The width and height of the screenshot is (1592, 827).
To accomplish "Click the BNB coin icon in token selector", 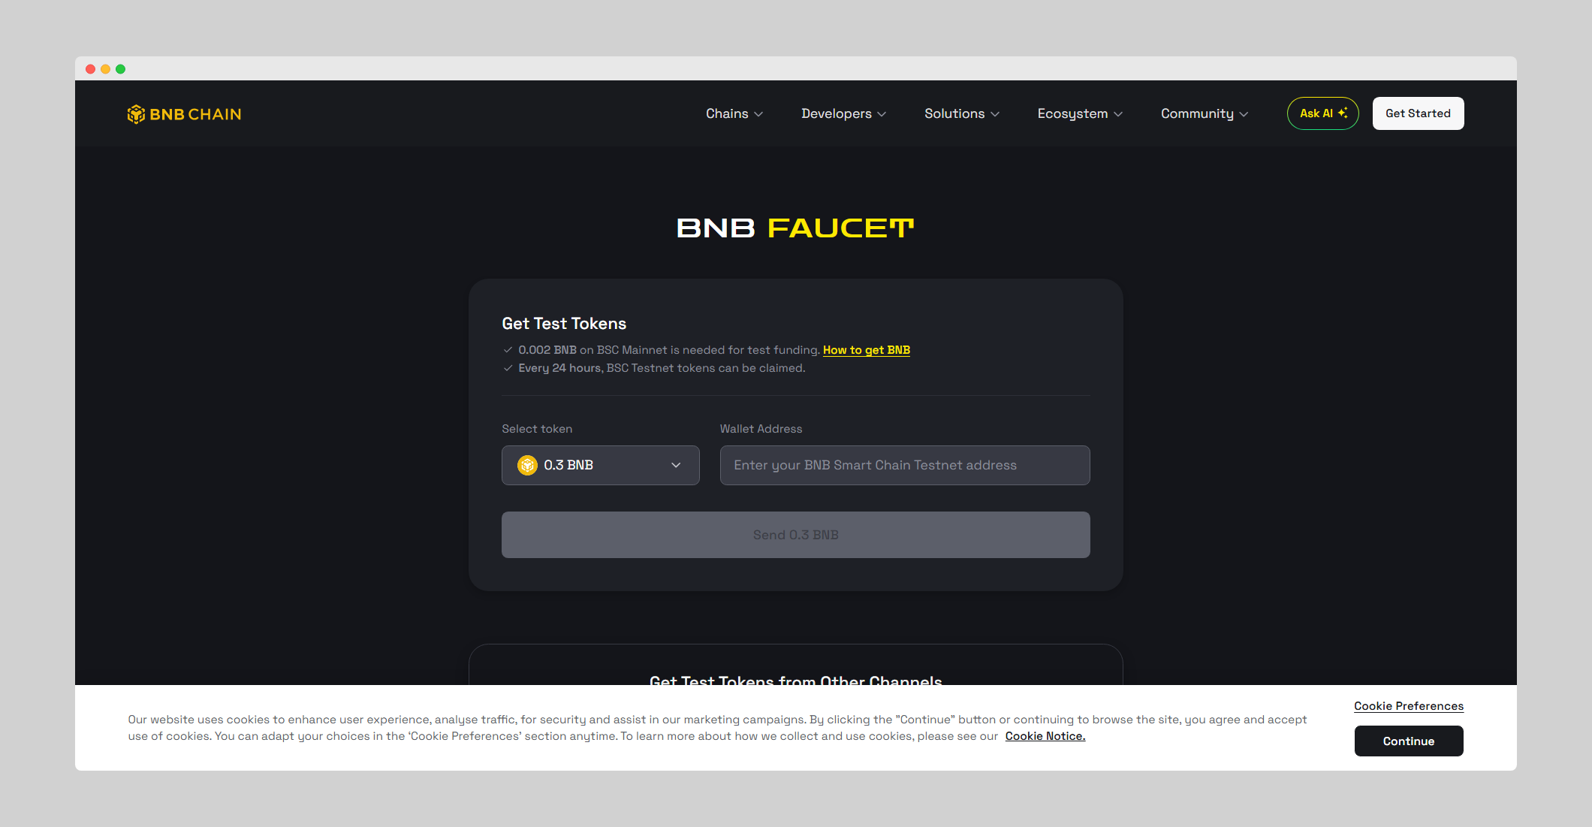I will tap(527, 466).
